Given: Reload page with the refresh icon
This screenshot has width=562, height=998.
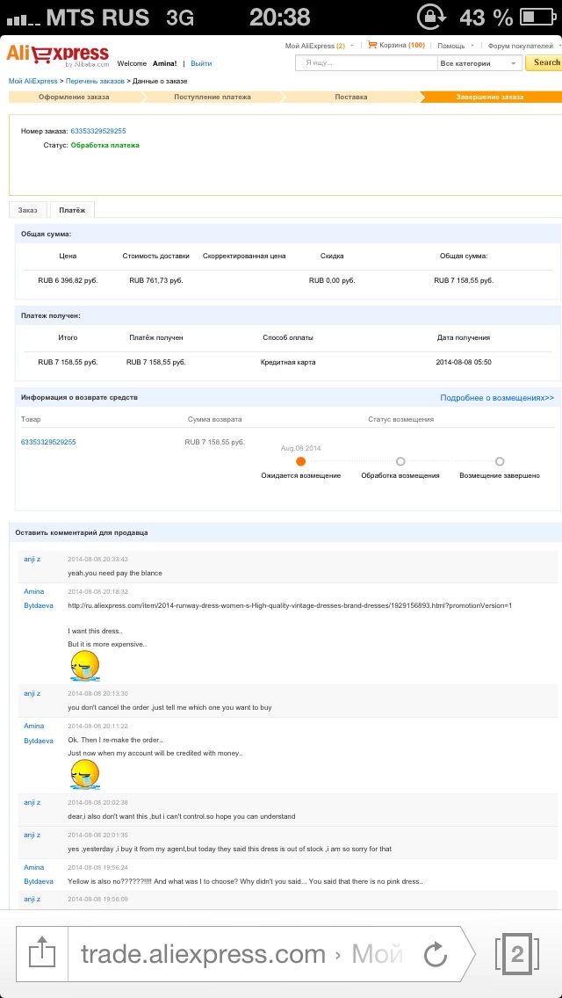Looking at the screenshot, I should 436,954.
